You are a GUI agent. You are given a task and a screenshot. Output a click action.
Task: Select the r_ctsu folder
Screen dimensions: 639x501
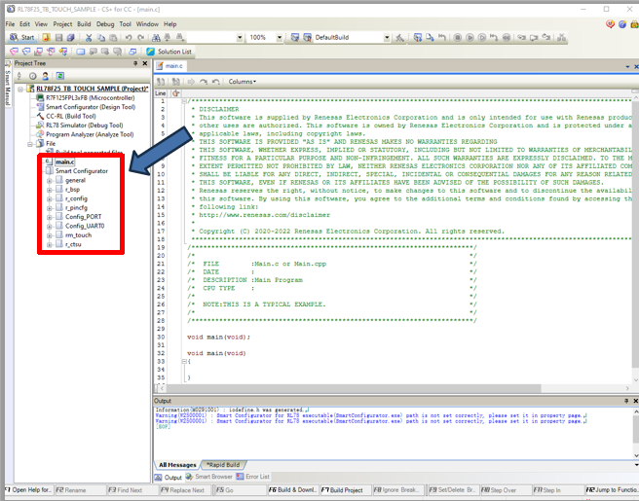(x=73, y=244)
